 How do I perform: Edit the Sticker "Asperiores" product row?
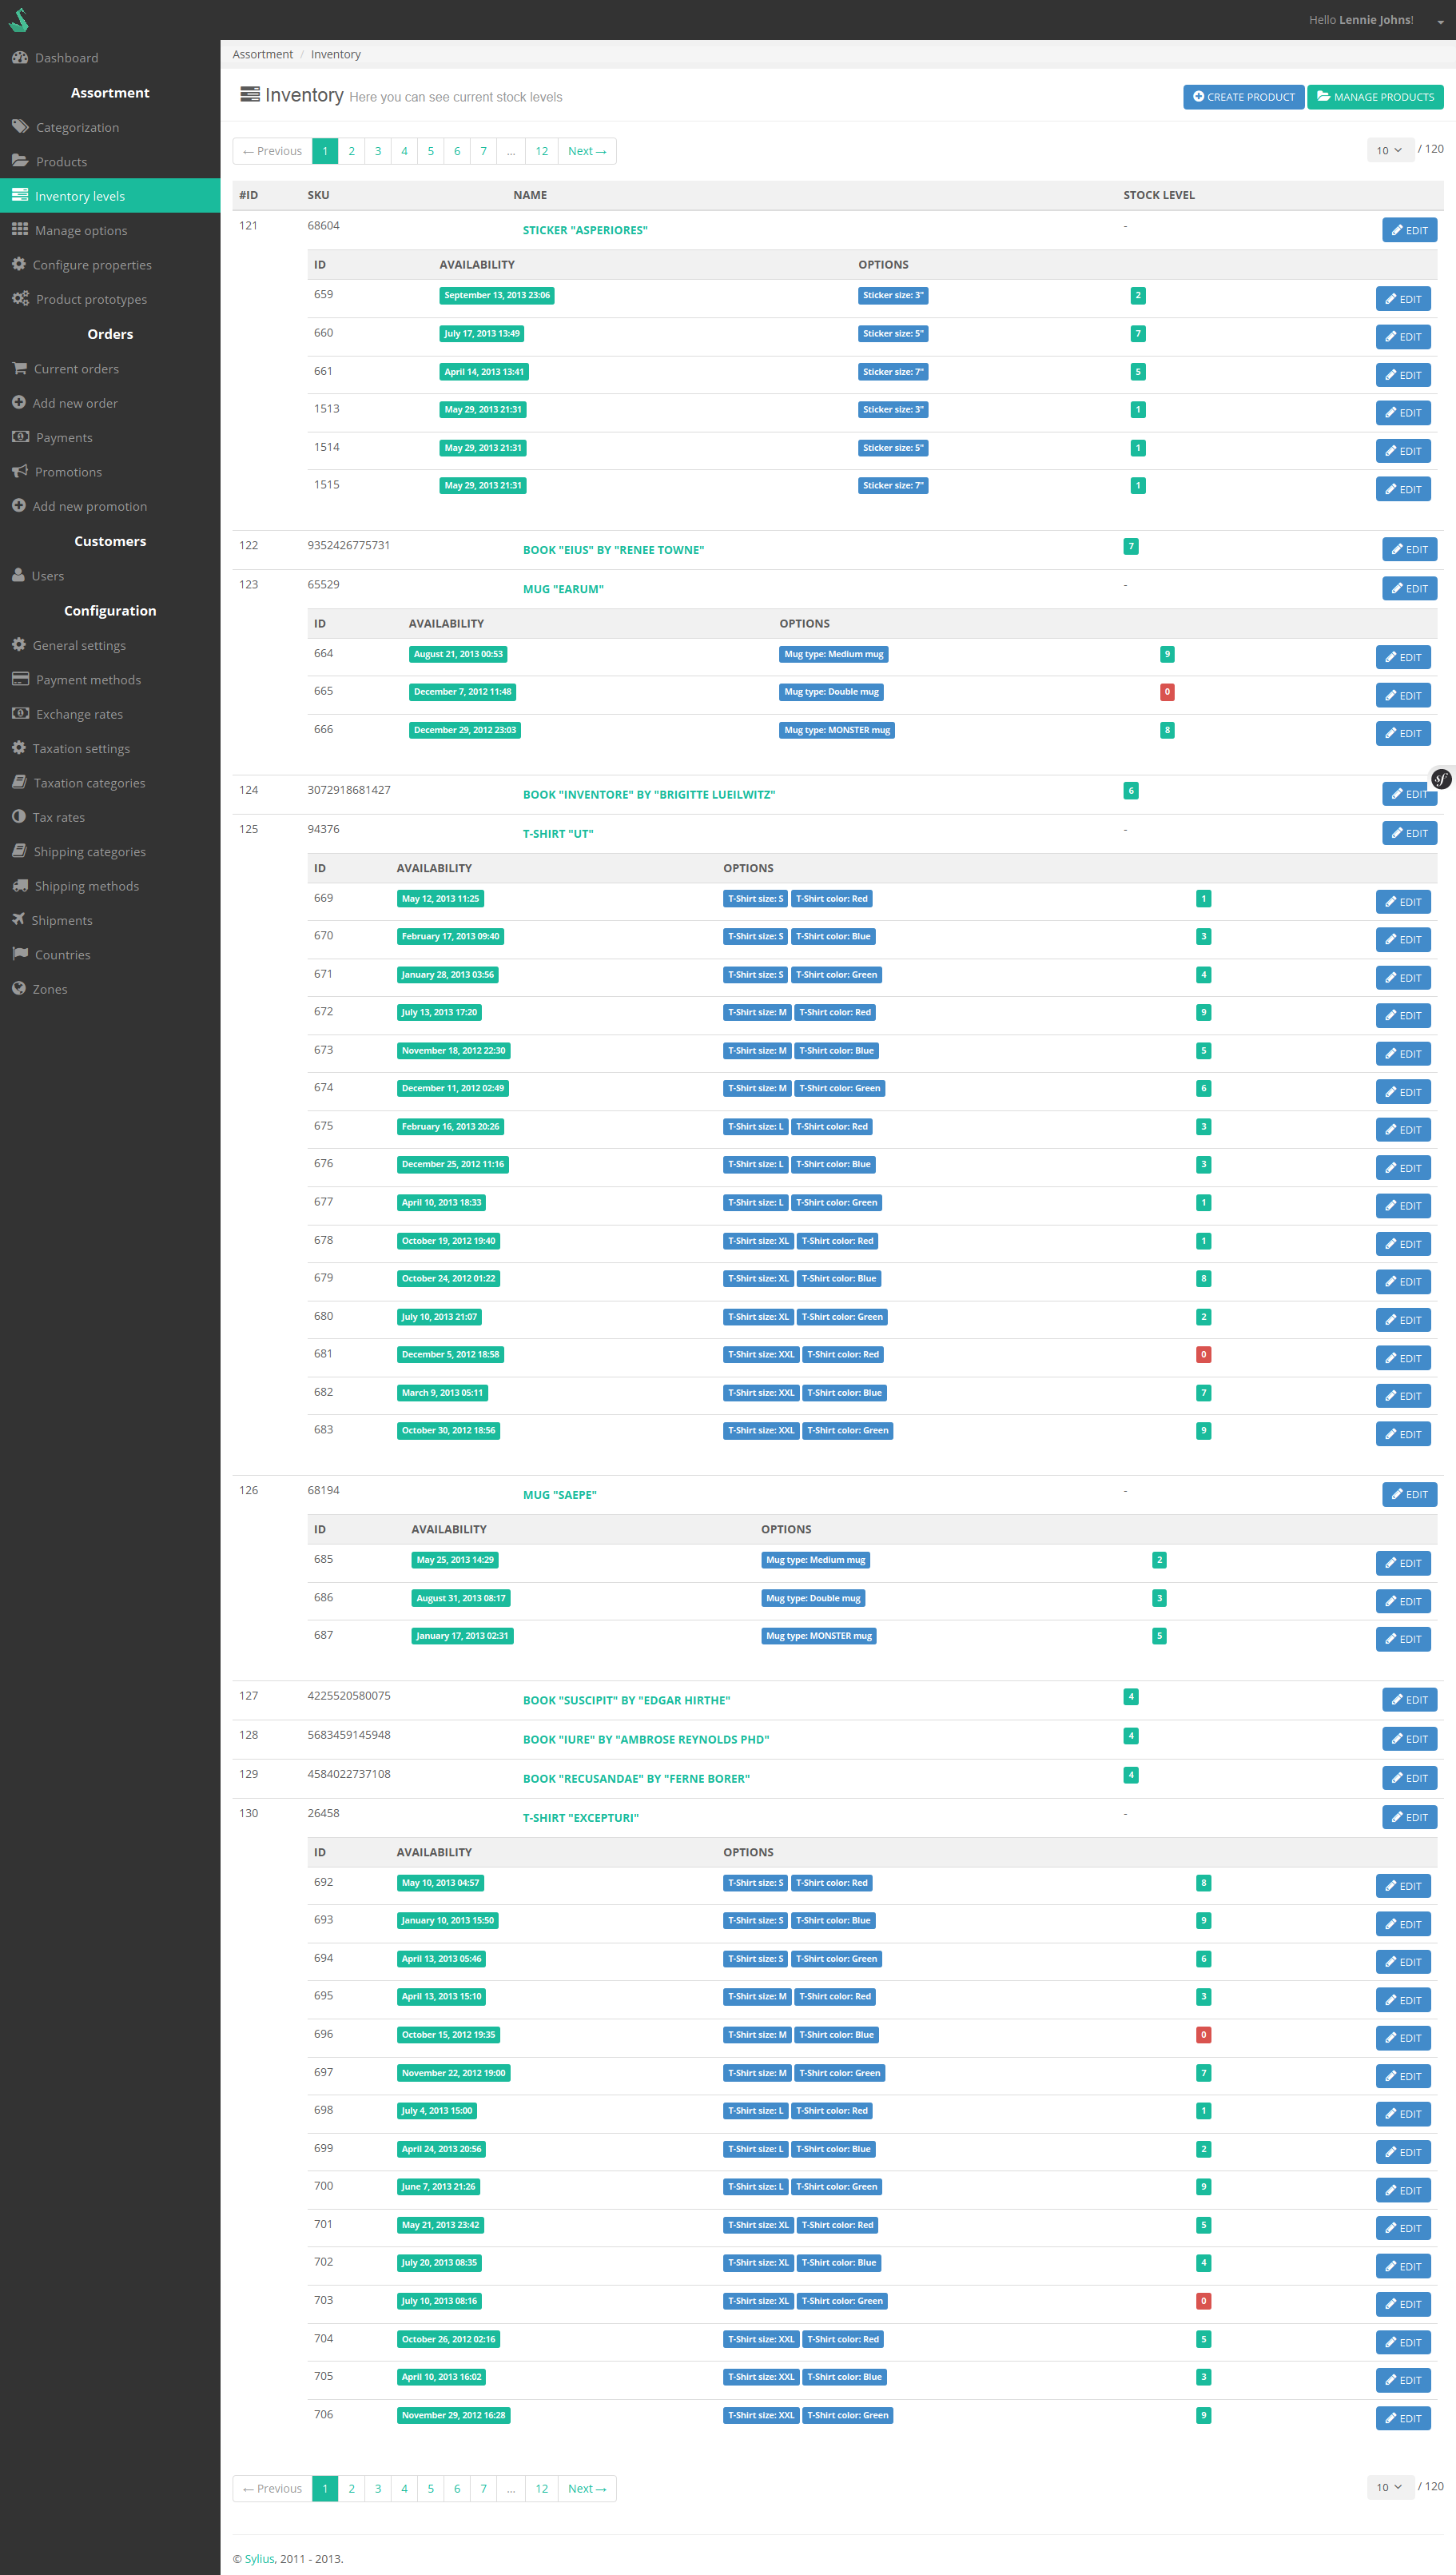pyautogui.click(x=1409, y=230)
